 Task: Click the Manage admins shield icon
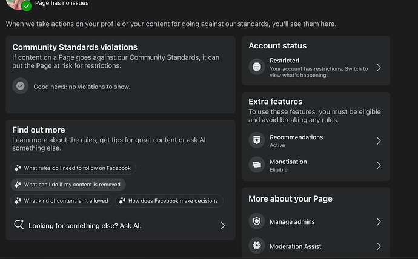(x=257, y=221)
